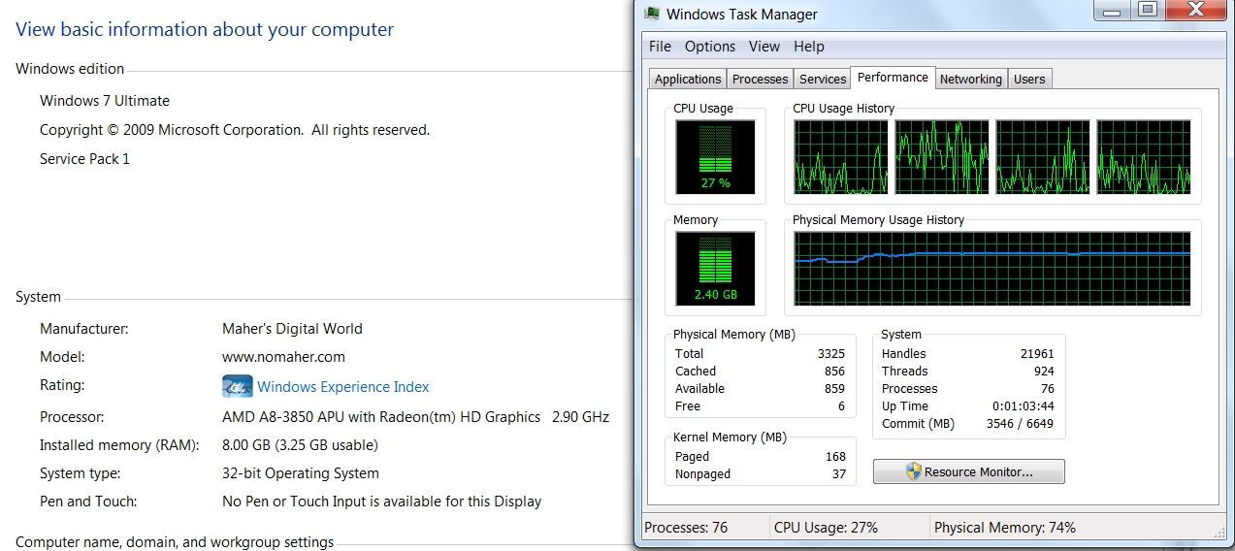Viewport: 1235px width, 551px height.
Task: Switch to the Users tab
Action: [1029, 80]
